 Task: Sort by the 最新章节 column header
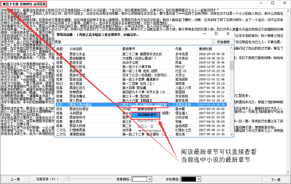coord(147,49)
